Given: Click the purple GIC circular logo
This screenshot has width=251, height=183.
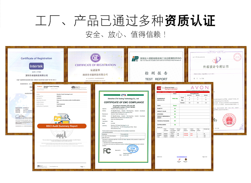Looking at the screenshot, I should pyautogui.click(x=95, y=58).
